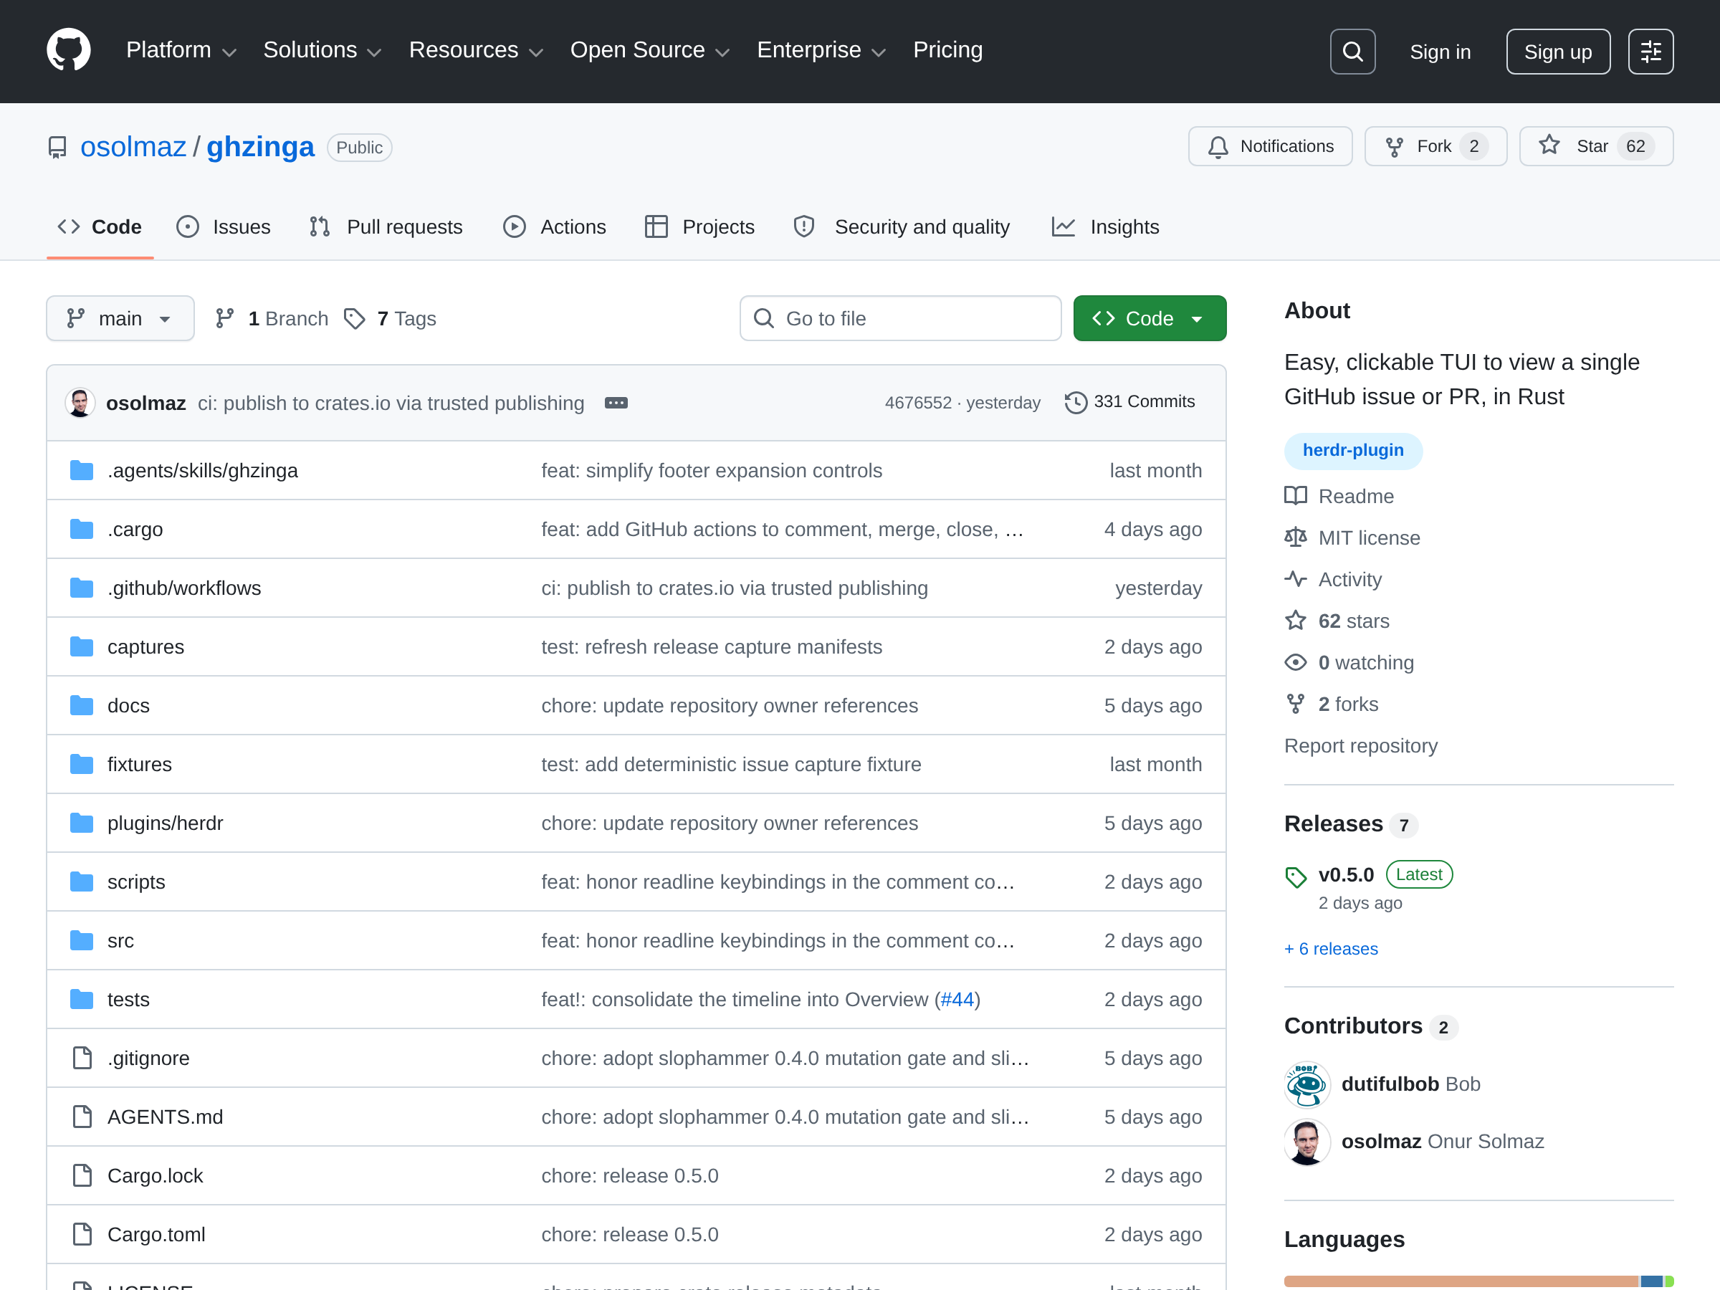1720x1290 pixels.
Task: Click the Cargo.lock file icon
Action: point(82,1176)
